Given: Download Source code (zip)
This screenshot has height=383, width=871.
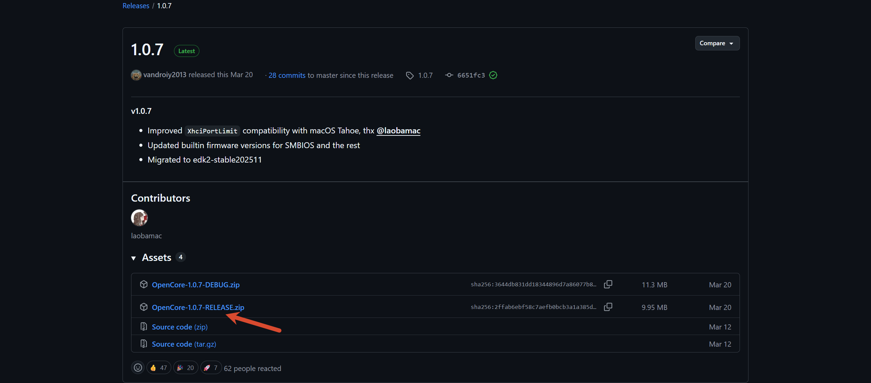Looking at the screenshot, I should point(180,327).
